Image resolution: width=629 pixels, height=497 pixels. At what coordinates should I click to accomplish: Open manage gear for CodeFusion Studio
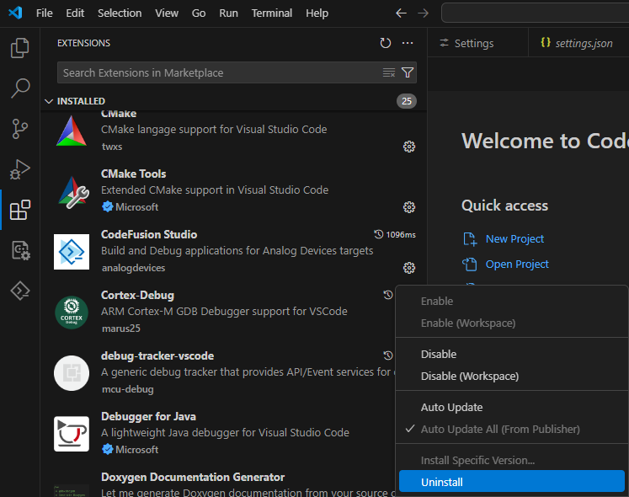408,268
